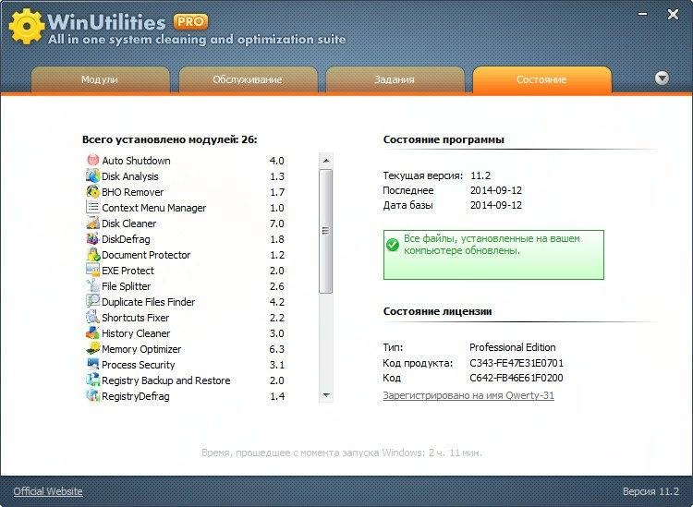Click the Auto Shutdown module icon
Screen dimensions: 693x507
tap(92, 160)
